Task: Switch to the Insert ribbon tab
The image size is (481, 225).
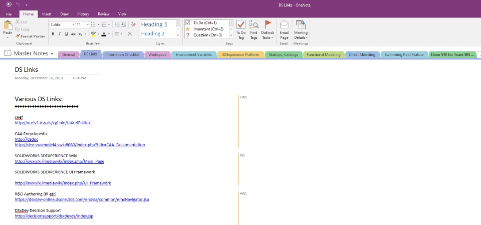Action: (47, 14)
